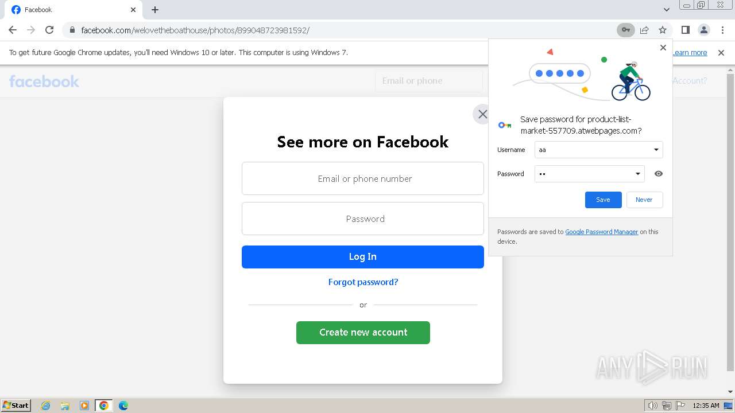Click the dialog Password field
The height and width of the screenshot is (413, 735).
pos(363,219)
